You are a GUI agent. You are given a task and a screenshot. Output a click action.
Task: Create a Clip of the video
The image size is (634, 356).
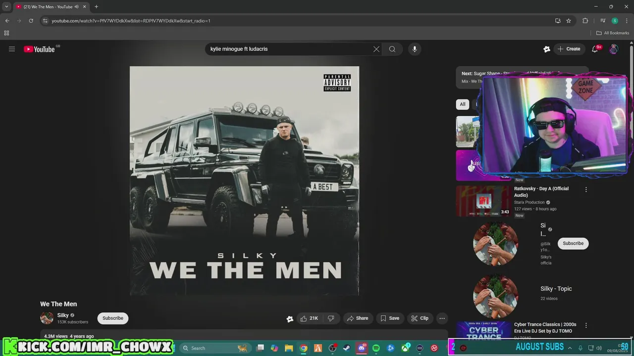tap(420, 318)
